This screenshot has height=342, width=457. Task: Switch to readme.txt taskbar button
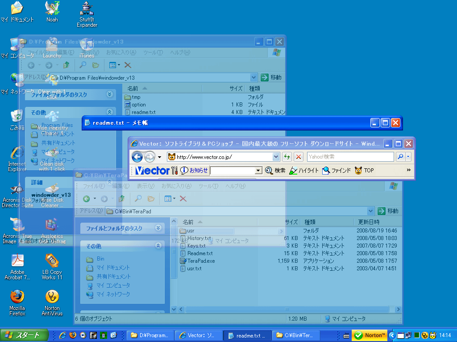click(247, 336)
